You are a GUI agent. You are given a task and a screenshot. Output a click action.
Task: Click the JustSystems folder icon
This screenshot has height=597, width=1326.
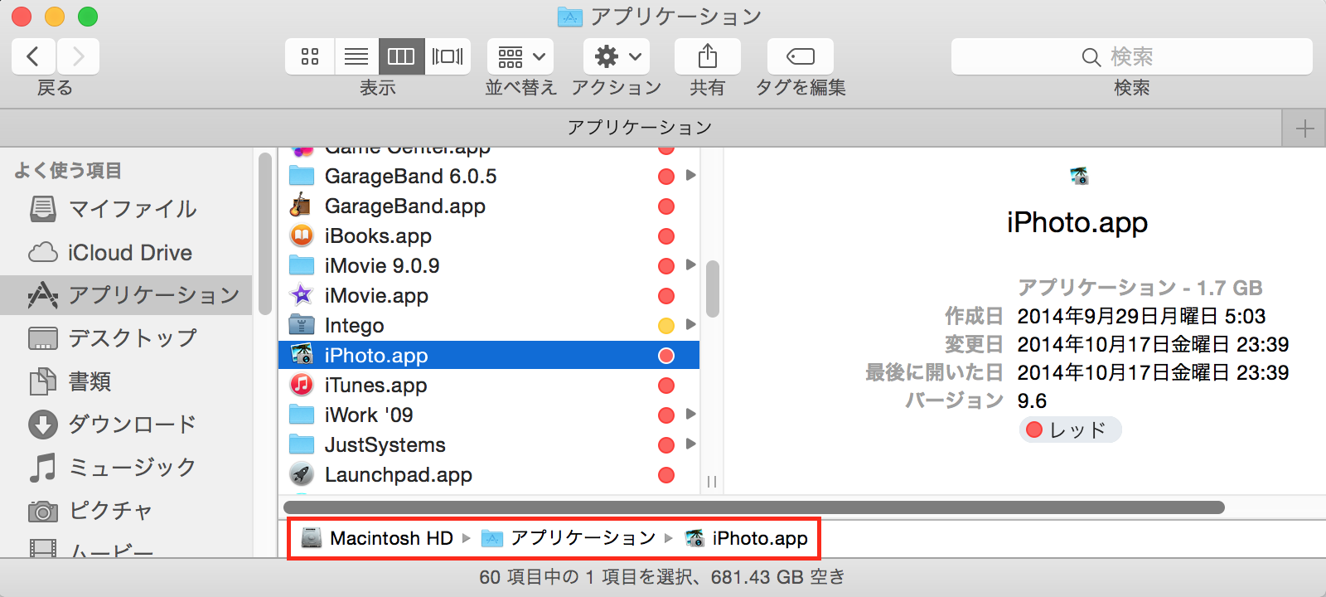tap(302, 444)
